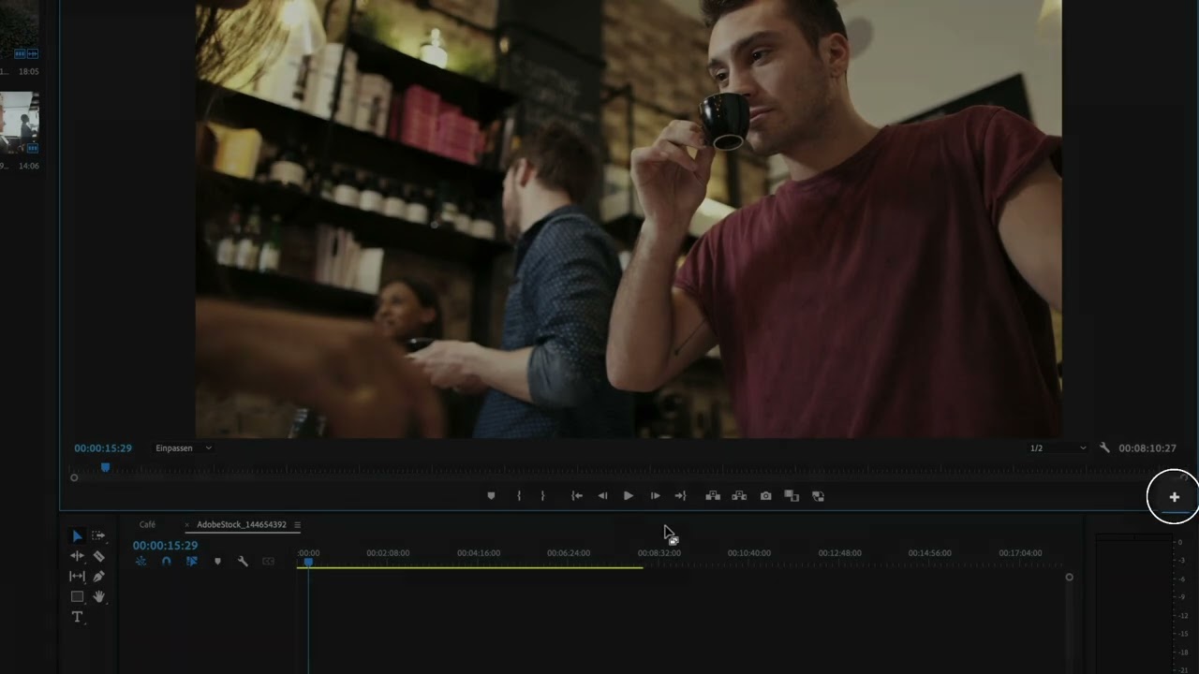Toggle Linked Selection in the timeline
The height and width of the screenshot is (674, 1199).
point(191,562)
